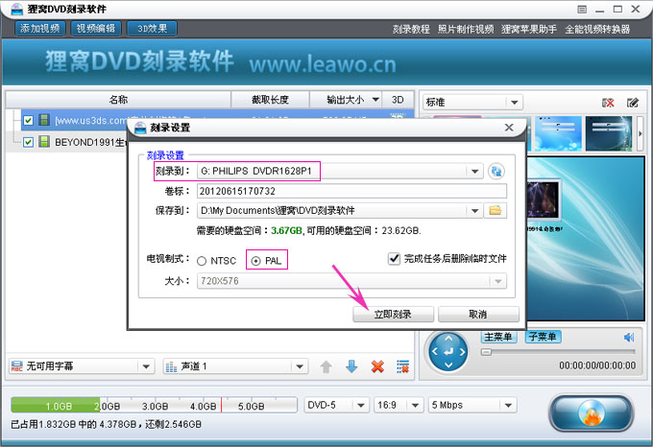The image size is (653, 447).
Task: Switch to the 子菜单 tab
Action: point(543,337)
